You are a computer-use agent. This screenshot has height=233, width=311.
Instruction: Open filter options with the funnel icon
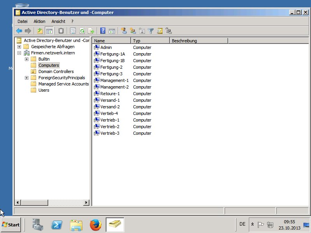pyautogui.click(x=151, y=31)
